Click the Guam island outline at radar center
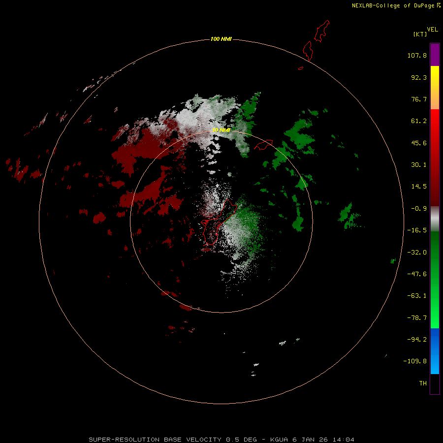This screenshot has height=443, width=443. point(220,222)
